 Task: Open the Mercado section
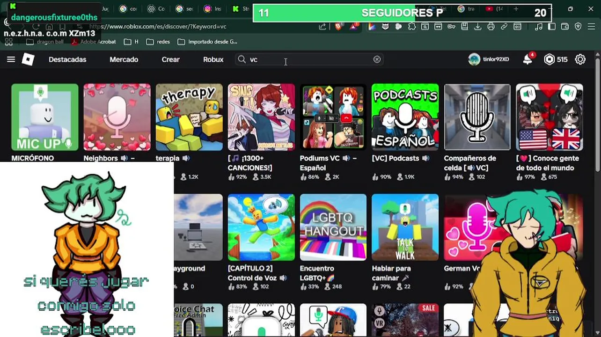pyautogui.click(x=124, y=59)
